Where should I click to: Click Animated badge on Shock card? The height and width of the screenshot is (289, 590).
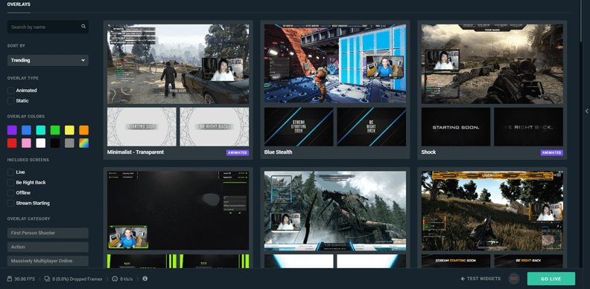(551, 153)
